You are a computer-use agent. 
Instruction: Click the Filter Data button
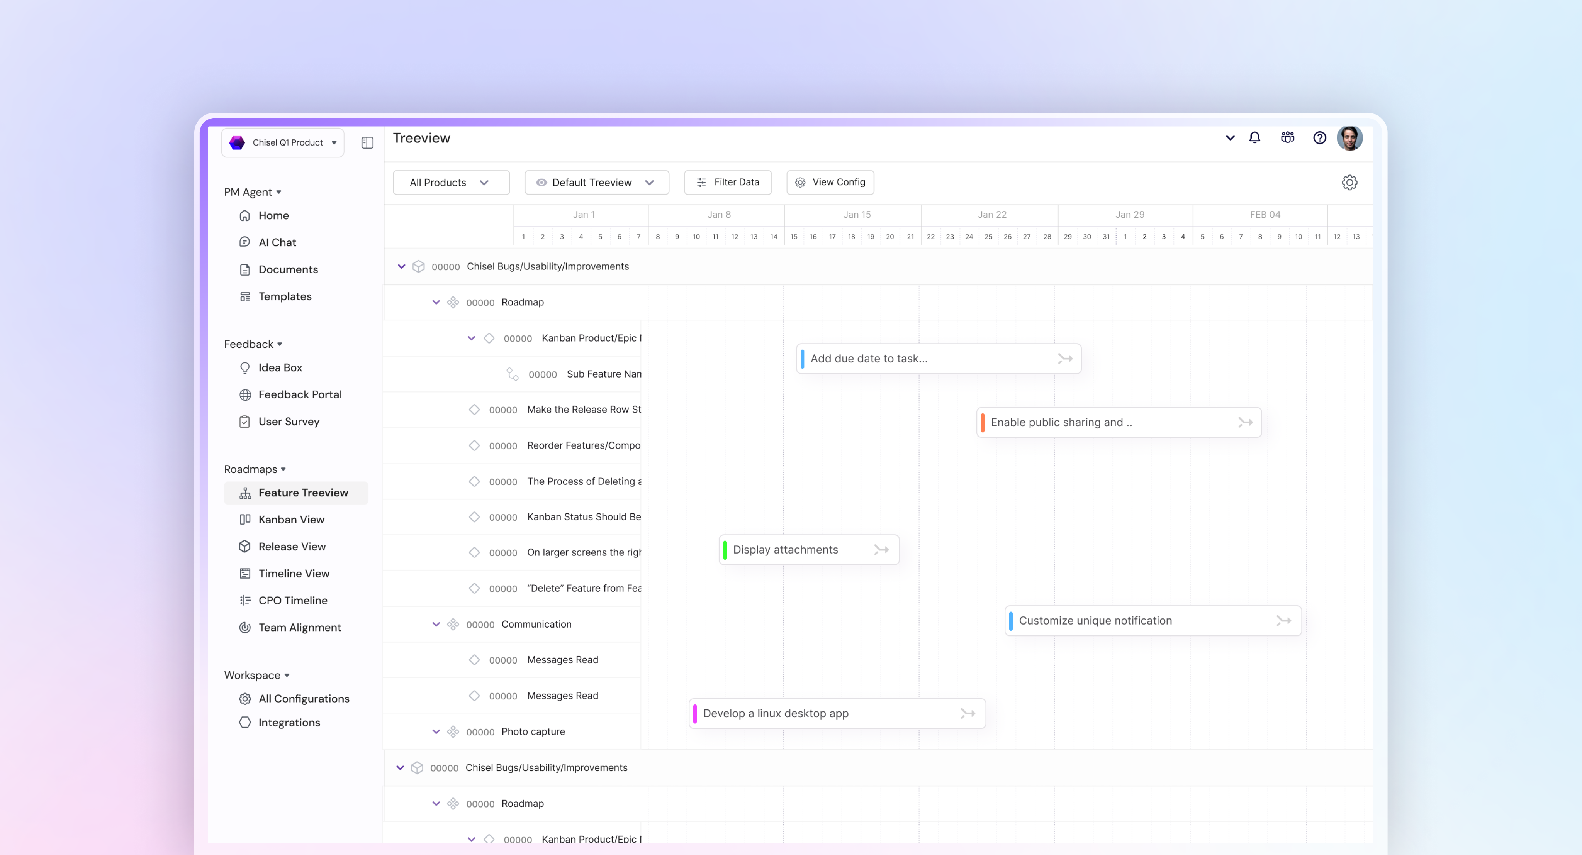(x=728, y=182)
